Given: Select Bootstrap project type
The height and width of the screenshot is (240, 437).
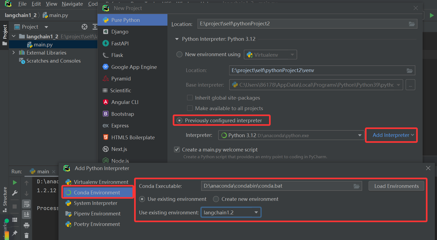Looking at the screenshot, I should tap(132, 114).
